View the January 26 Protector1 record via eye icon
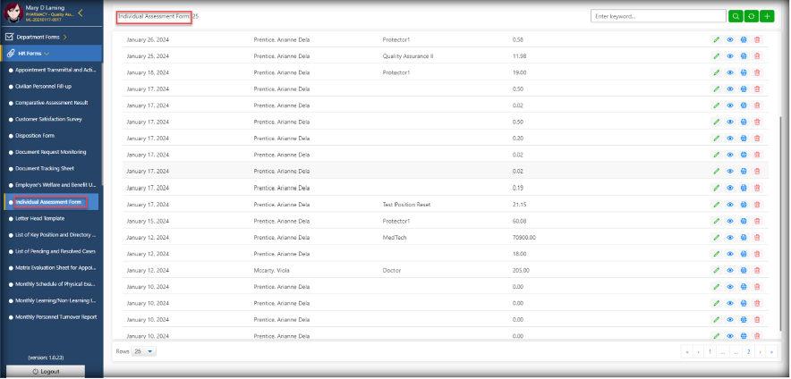 tap(730, 40)
